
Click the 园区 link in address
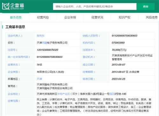click(x=112, y=94)
